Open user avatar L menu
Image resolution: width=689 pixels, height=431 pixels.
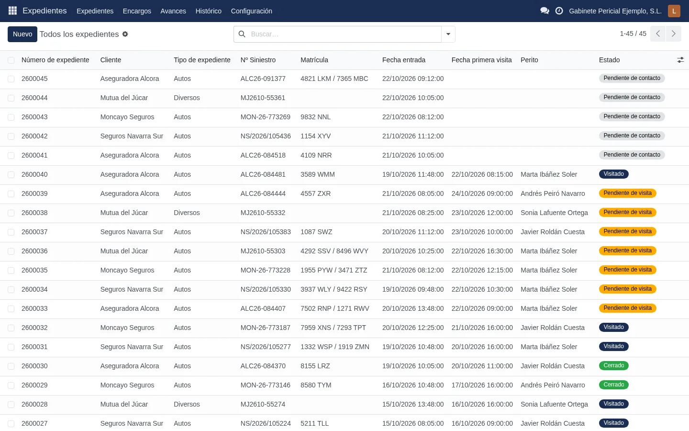click(674, 11)
